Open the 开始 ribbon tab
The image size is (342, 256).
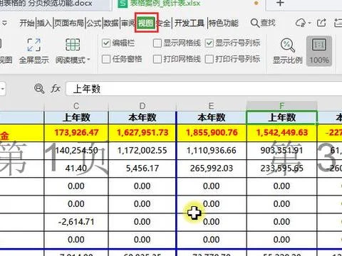27,23
